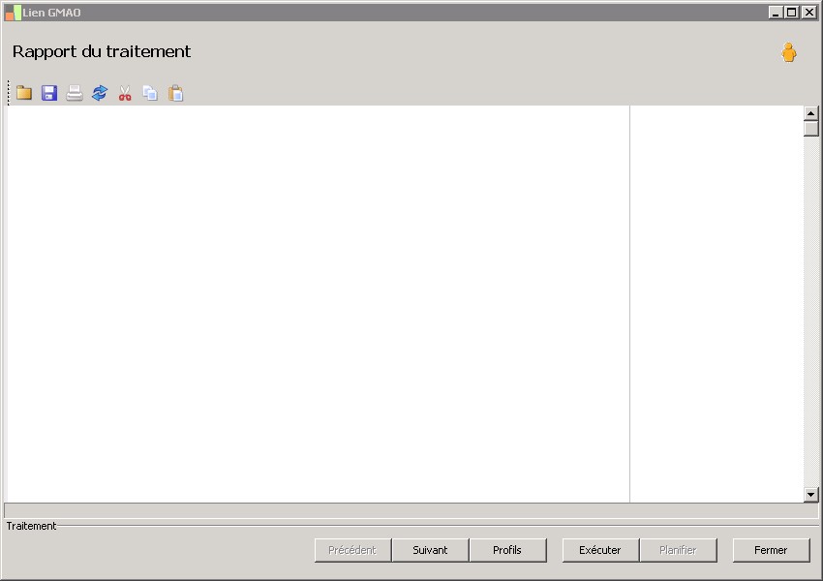The width and height of the screenshot is (823, 581).
Task: Cut selection with the scissors icon
Action: point(125,93)
